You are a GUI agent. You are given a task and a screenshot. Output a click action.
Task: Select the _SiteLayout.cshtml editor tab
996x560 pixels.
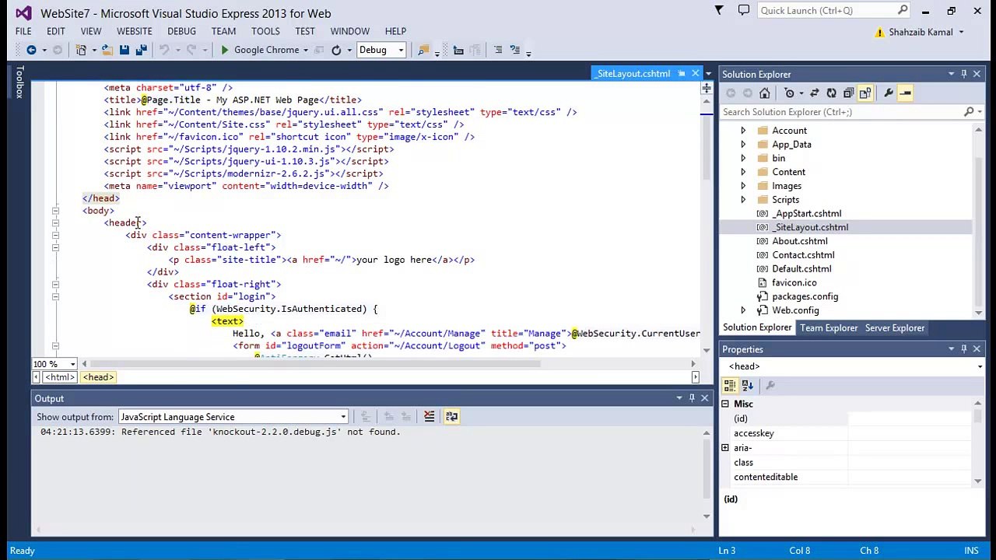point(633,74)
